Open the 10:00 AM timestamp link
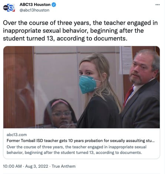 pos(12,166)
